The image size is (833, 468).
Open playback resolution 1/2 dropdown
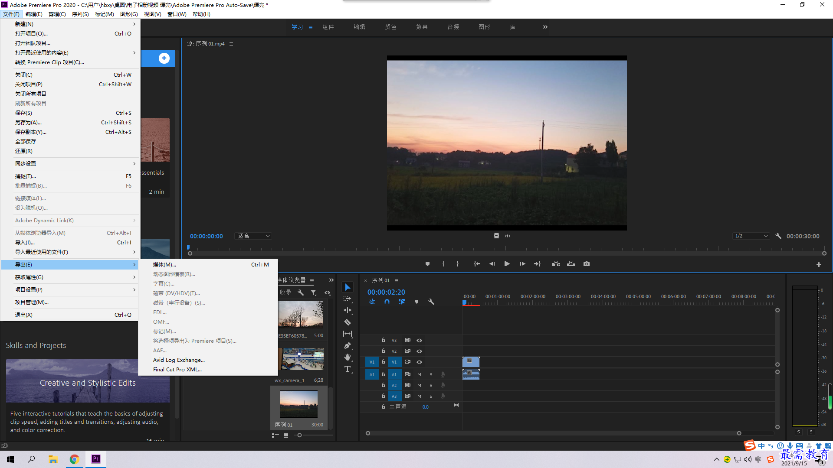(751, 236)
